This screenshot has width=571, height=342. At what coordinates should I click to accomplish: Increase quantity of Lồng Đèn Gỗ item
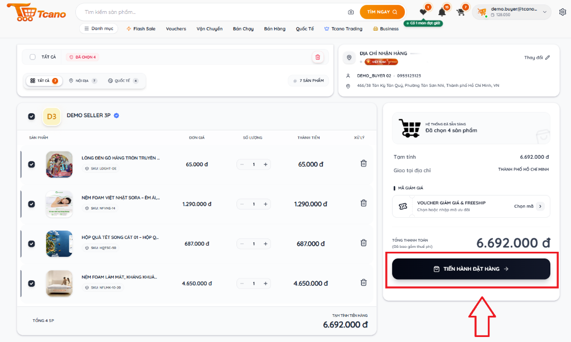coord(265,164)
